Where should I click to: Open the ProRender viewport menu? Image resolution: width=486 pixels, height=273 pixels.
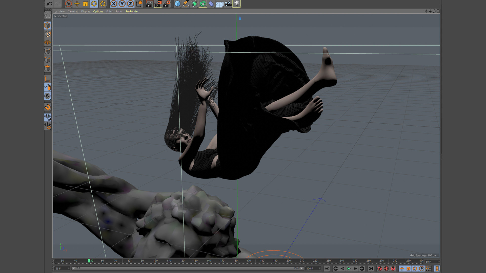coord(132,11)
